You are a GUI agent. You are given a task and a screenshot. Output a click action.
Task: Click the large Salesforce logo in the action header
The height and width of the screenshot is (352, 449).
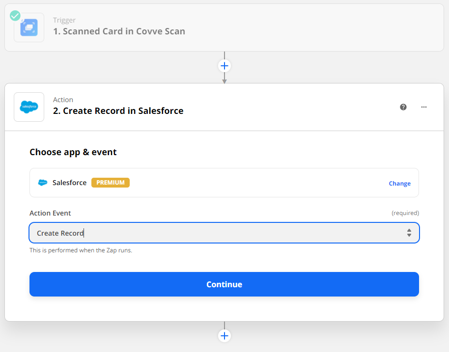29,107
